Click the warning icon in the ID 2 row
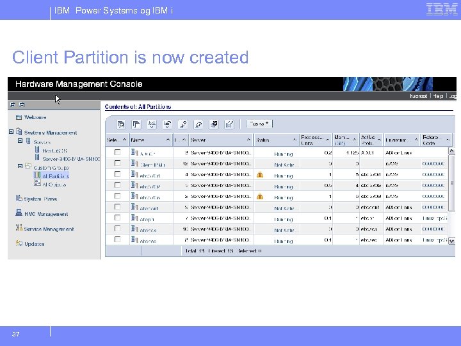 (x=260, y=197)
